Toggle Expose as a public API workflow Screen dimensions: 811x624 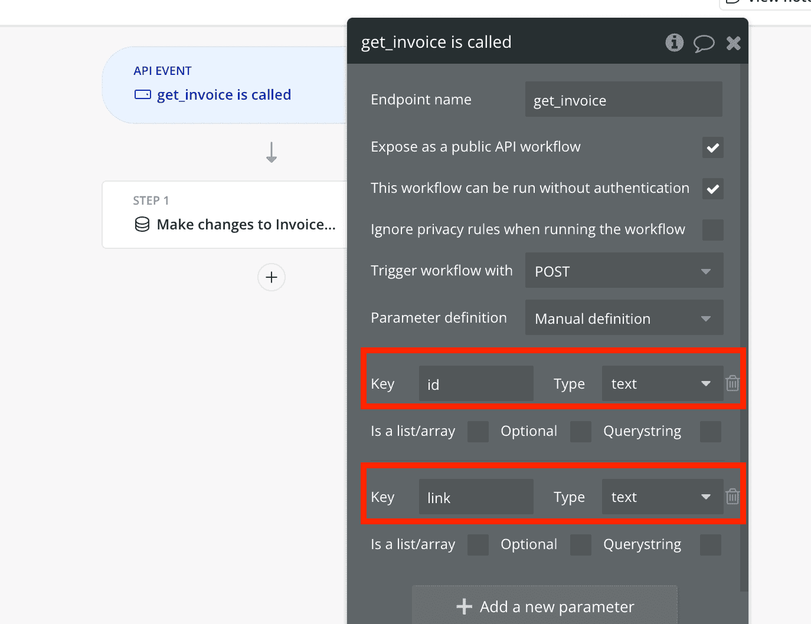712,147
